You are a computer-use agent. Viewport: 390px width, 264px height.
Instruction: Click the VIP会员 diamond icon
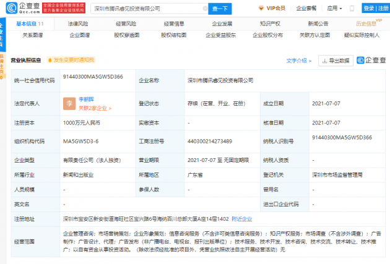(x=261, y=9)
